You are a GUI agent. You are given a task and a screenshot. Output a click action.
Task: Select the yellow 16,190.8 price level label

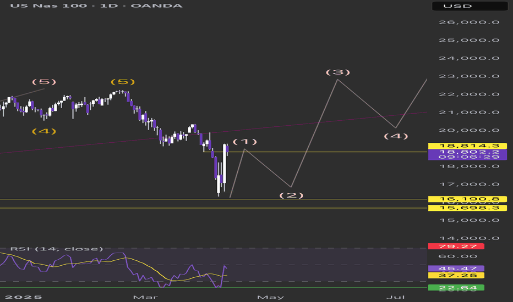467,199
